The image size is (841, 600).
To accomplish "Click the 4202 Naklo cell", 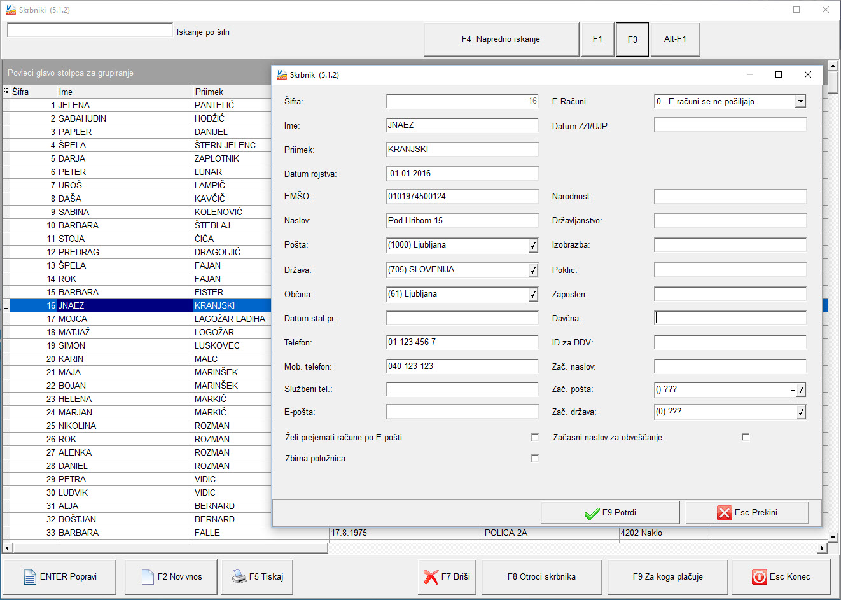I will [665, 533].
